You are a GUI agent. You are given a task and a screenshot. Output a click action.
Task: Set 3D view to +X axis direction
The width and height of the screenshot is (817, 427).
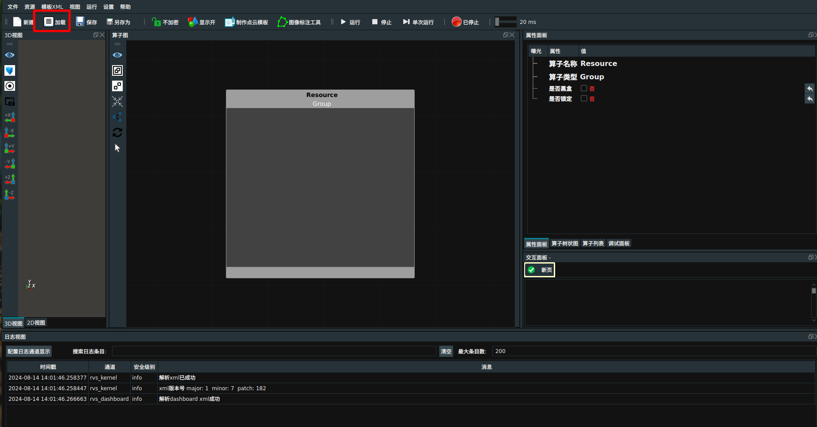(x=10, y=117)
